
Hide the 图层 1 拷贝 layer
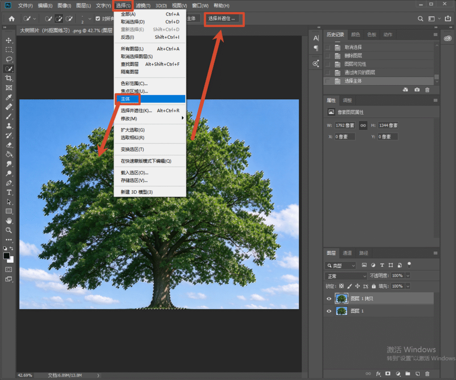coord(329,298)
